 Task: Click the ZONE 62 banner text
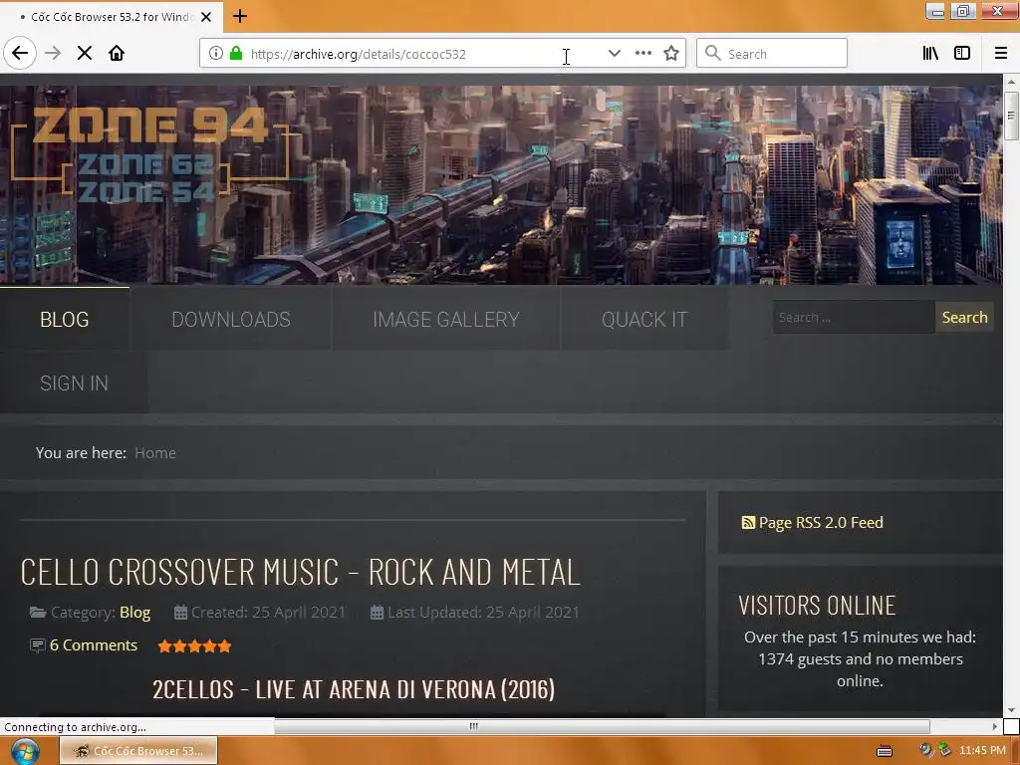click(145, 164)
